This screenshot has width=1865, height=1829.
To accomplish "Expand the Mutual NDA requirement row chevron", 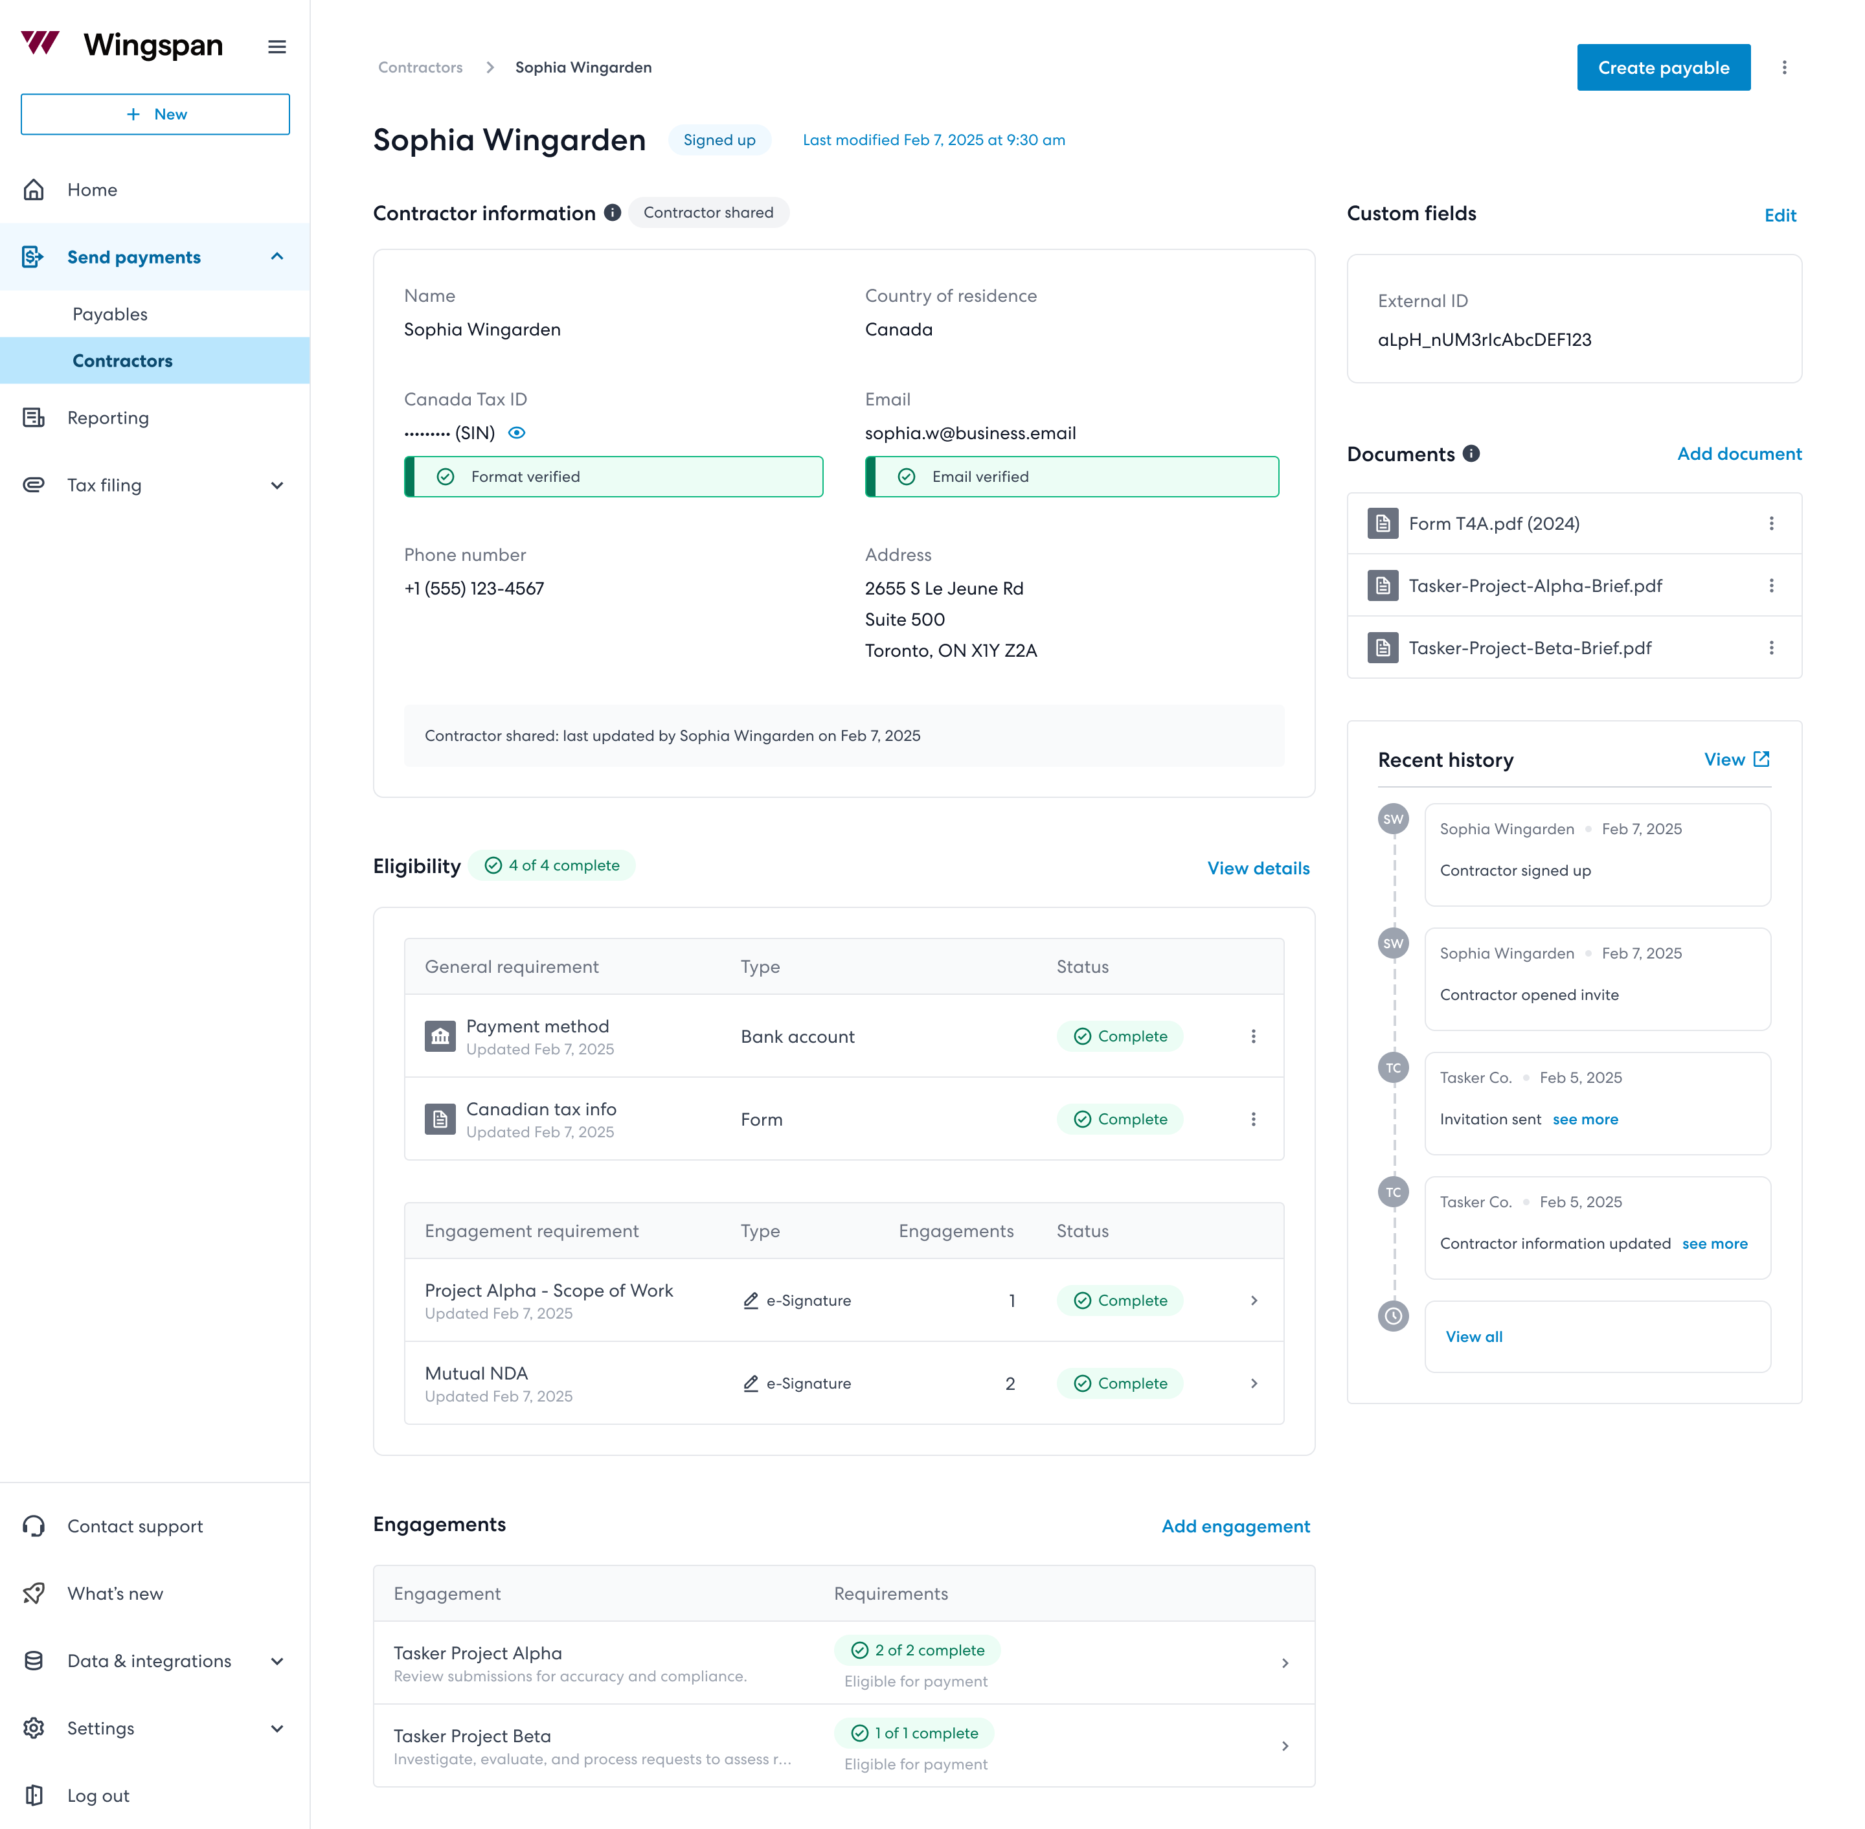I will (1253, 1383).
